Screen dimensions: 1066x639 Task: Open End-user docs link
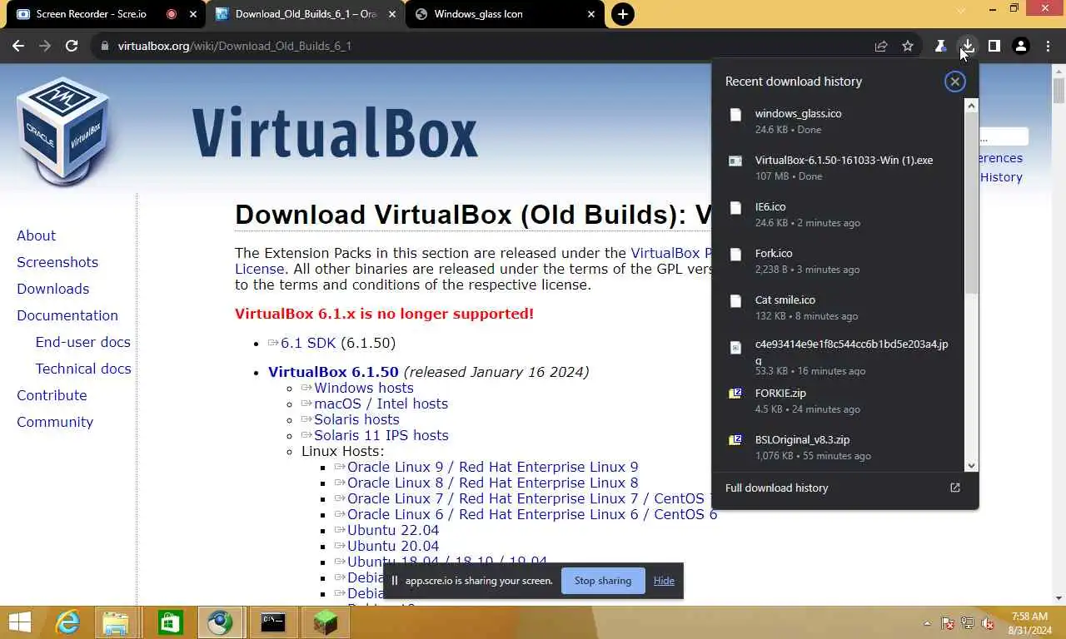[82, 342]
